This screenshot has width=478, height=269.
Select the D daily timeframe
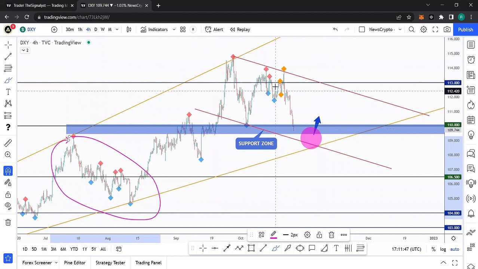(x=96, y=30)
